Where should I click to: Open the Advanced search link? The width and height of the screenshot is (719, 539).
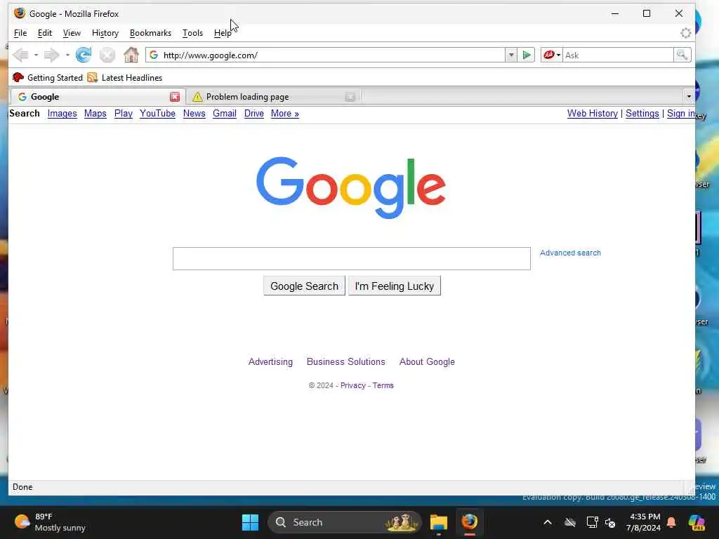pos(570,253)
